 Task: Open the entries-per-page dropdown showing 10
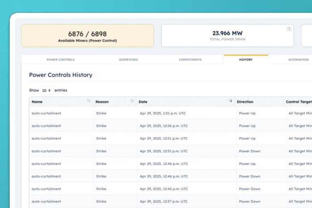click(46, 90)
